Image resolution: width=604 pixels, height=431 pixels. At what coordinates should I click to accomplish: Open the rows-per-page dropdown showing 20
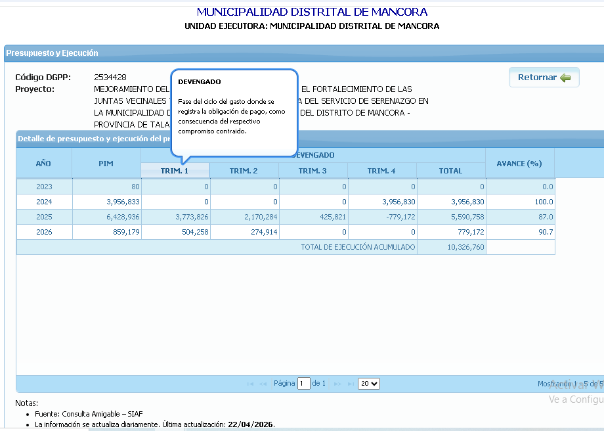pos(369,384)
